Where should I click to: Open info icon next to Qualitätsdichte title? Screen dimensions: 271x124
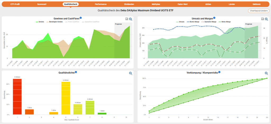76,72
